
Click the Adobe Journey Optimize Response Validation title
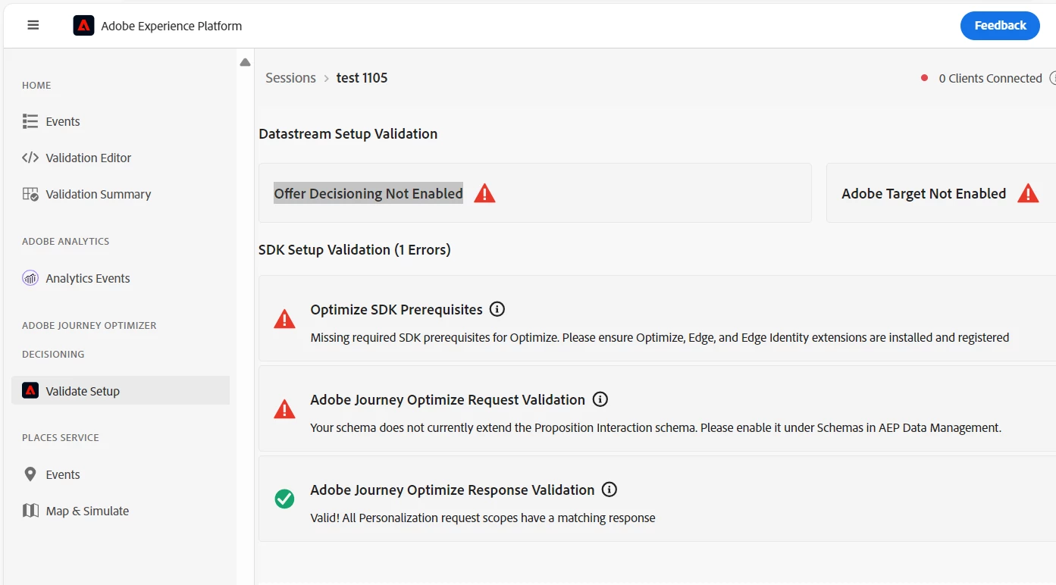(453, 490)
